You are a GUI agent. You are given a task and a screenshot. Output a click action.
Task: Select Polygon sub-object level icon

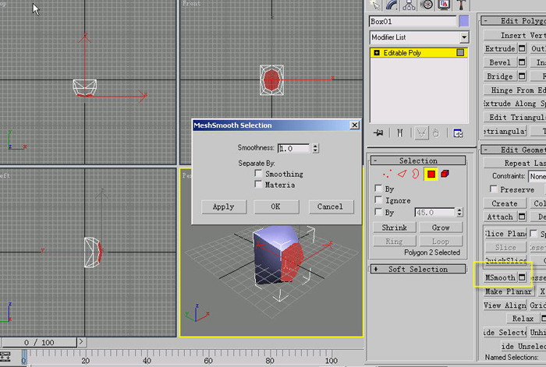pyautogui.click(x=431, y=174)
